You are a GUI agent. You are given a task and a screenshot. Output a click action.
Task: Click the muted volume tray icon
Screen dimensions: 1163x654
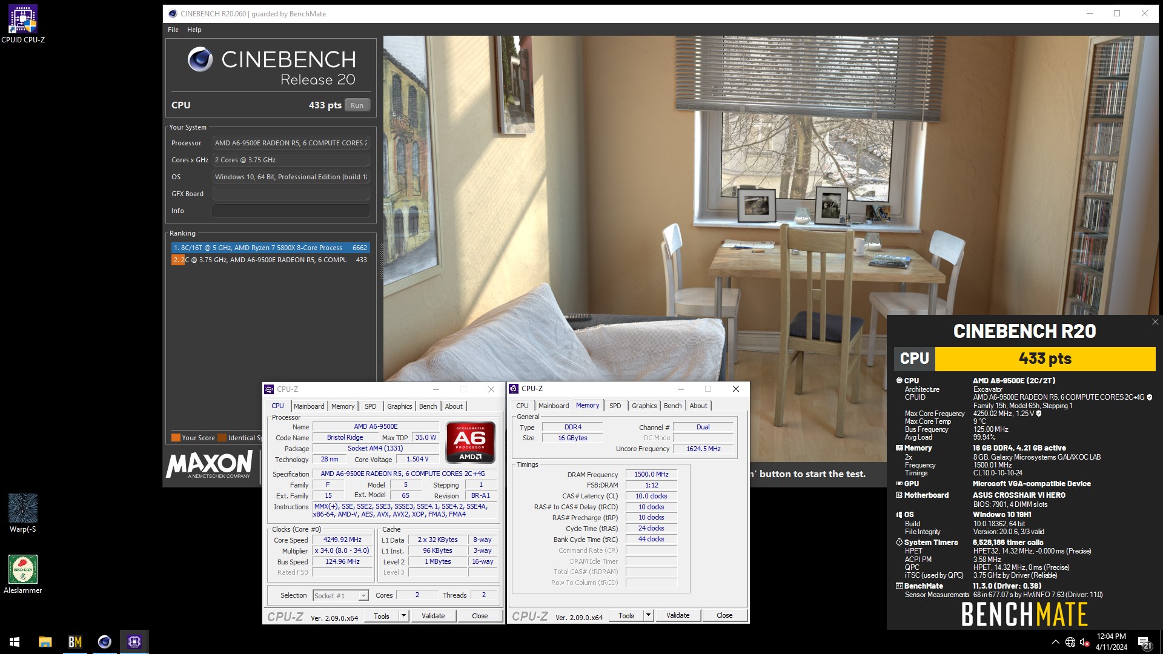1085,642
